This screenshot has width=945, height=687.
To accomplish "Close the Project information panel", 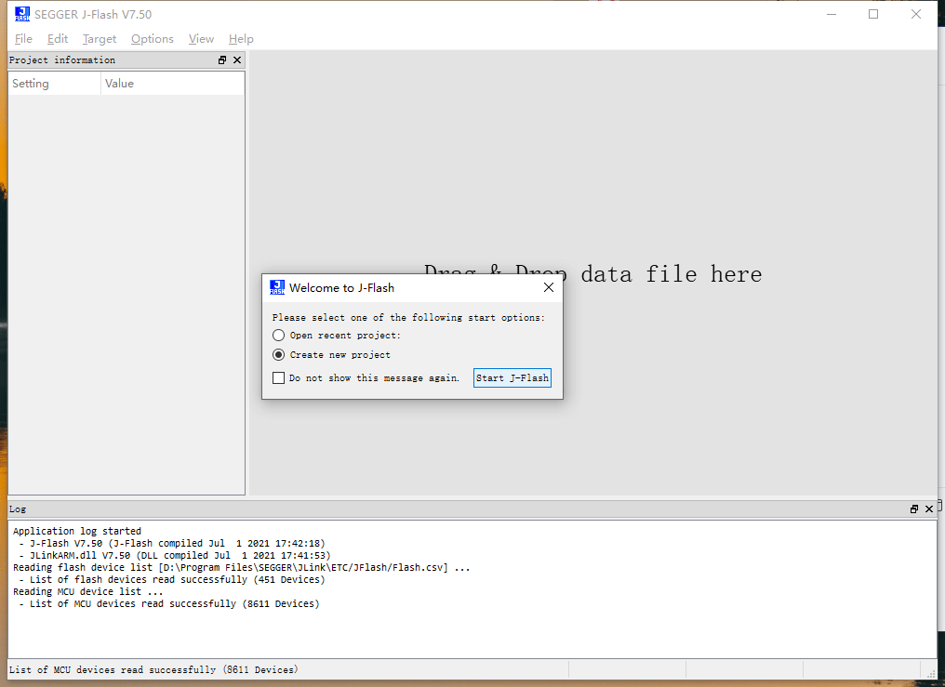I will coord(237,60).
